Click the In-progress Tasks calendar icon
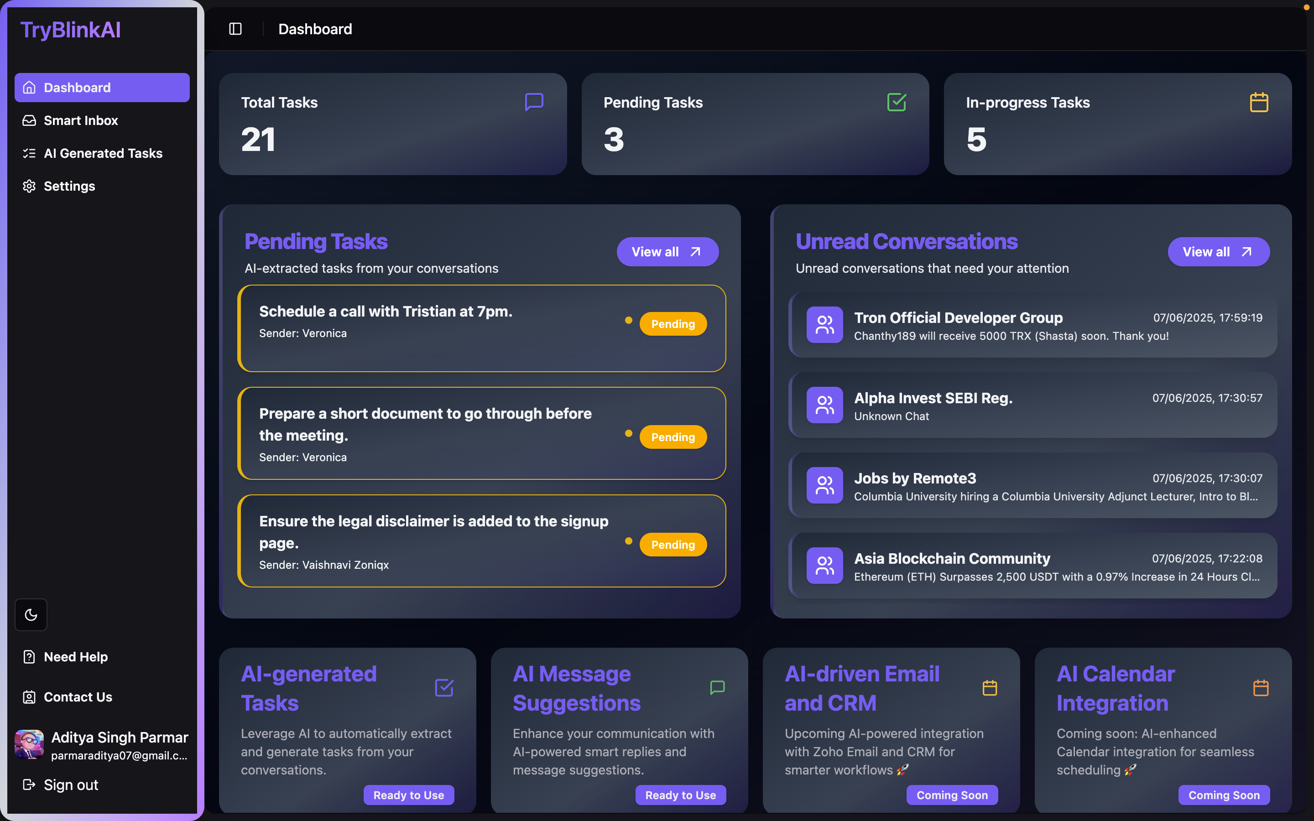1314x821 pixels. pos(1259,102)
